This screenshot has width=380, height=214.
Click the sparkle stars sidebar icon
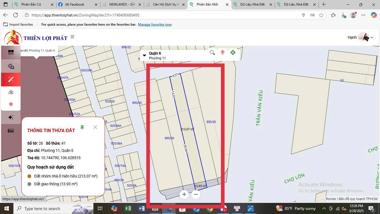[11, 117]
